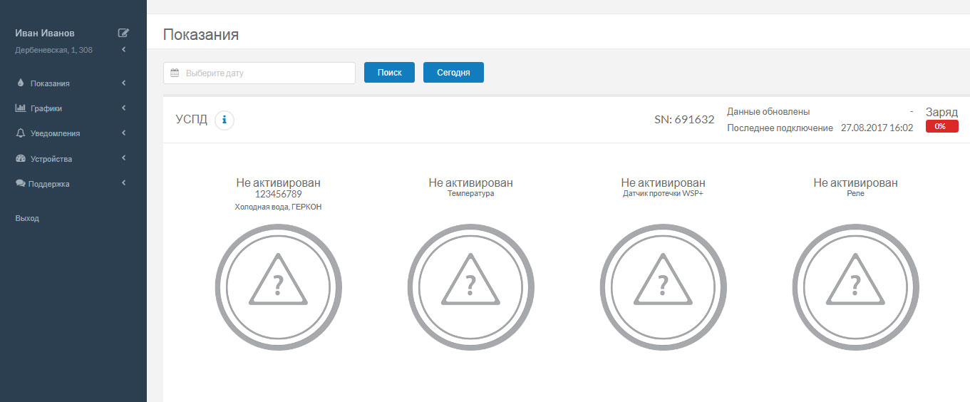Click the Данные обновлены label
Viewport: 970px width, 402px height.
click(768, 112)
